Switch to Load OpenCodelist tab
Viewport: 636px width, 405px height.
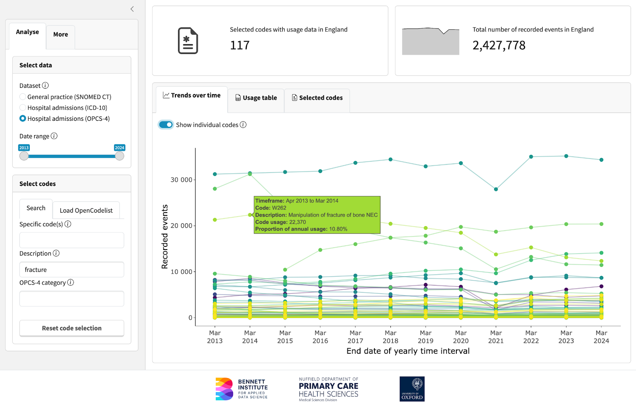coord(86,210)
